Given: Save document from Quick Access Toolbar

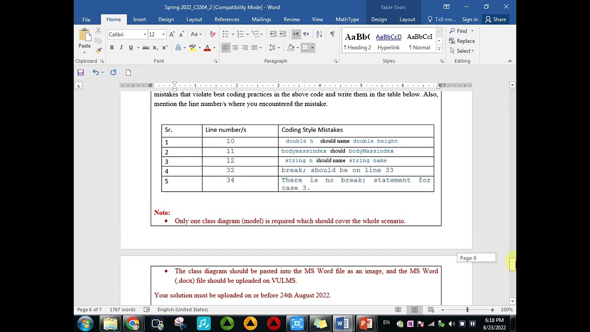Looking at the screenshot, I should pyautogui.click(x=81, y=72).
